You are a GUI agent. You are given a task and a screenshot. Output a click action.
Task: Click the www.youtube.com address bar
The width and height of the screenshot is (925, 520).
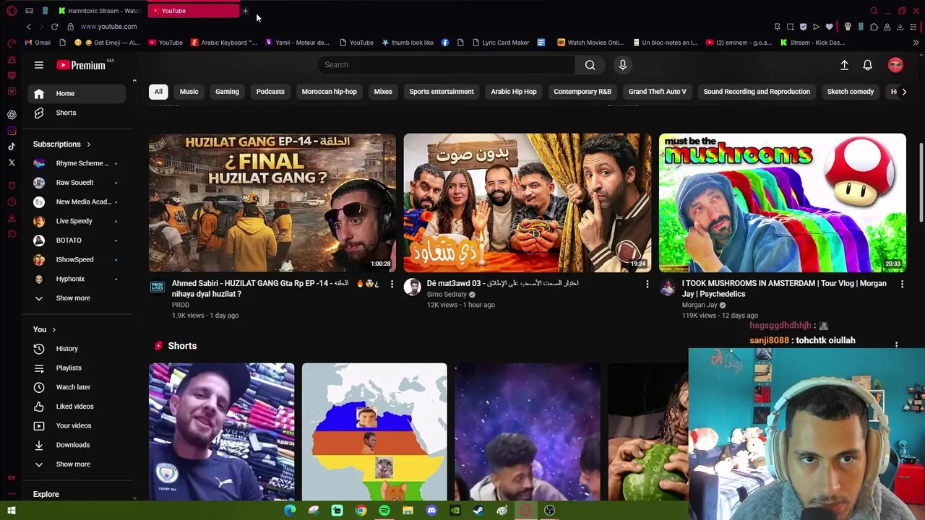click(108, 27)
